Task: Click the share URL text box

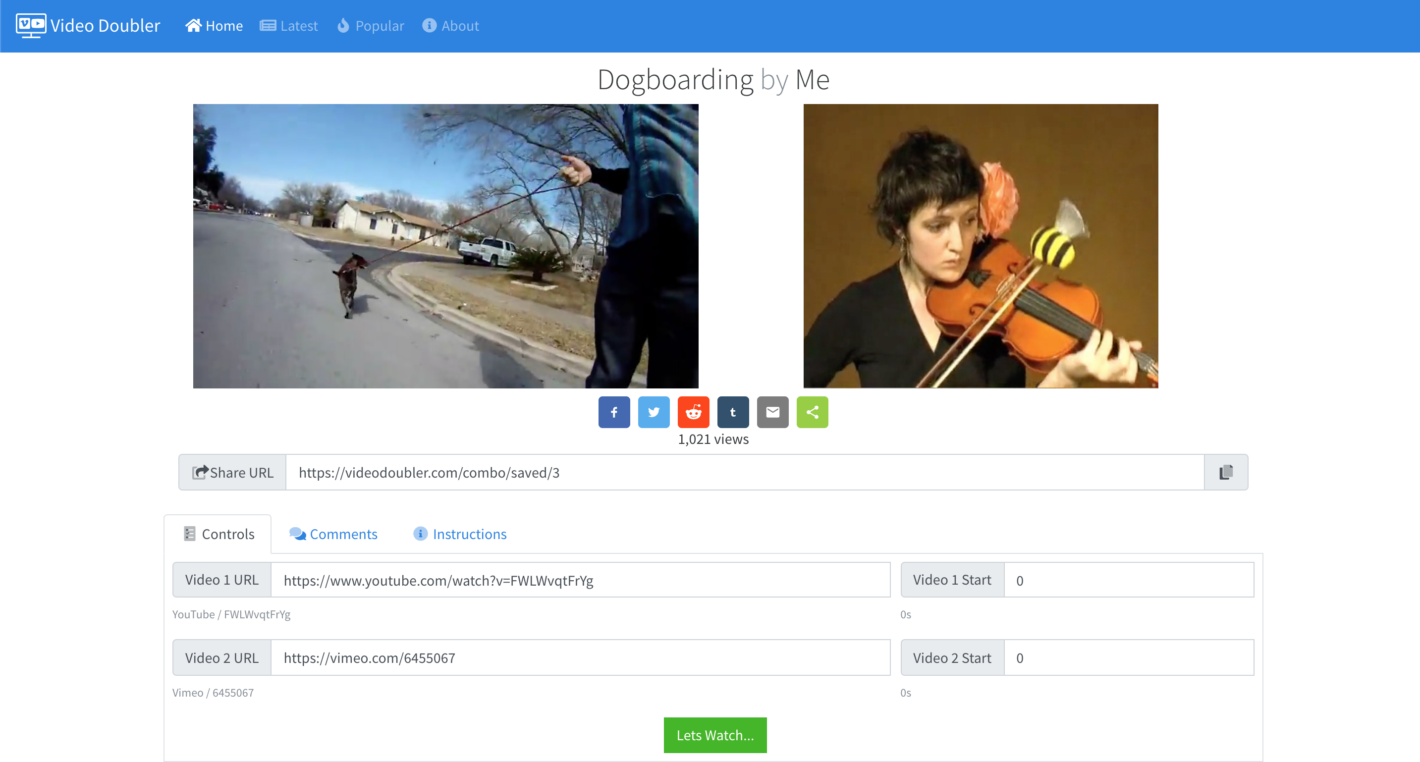Action: coord(744,472)
